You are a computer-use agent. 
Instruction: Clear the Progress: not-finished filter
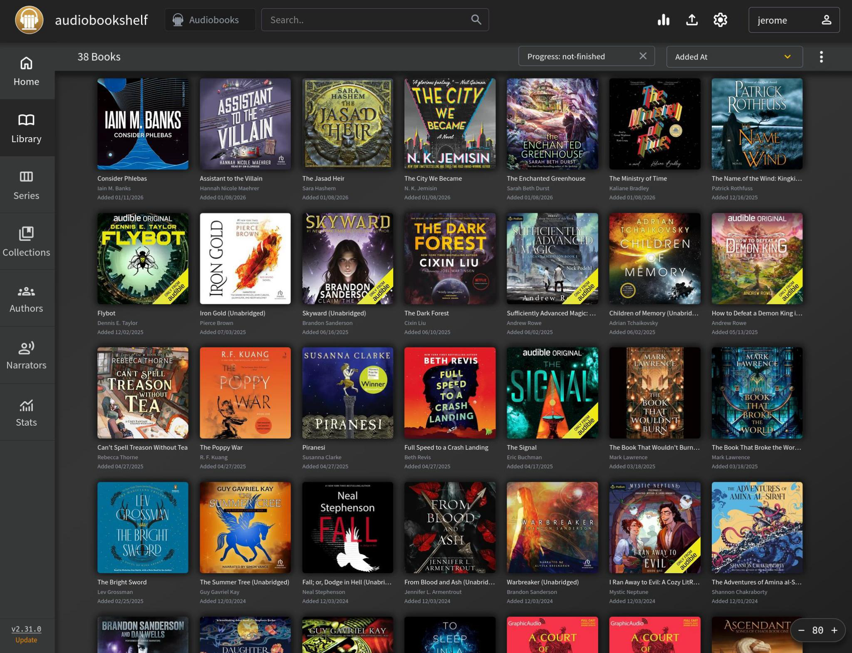(x=643, y=56)
